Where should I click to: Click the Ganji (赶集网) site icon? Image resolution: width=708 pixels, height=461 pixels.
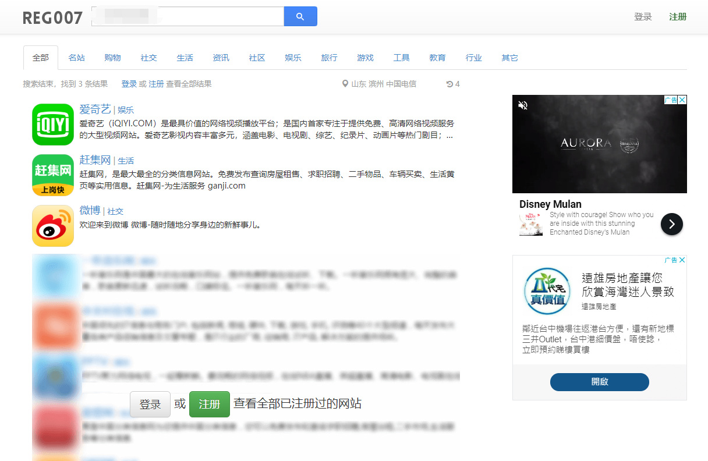click(53, 175)
